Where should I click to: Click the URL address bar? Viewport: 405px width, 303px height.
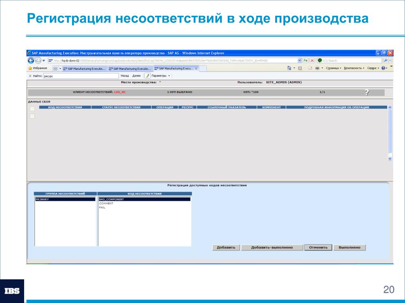coord(172,60)
